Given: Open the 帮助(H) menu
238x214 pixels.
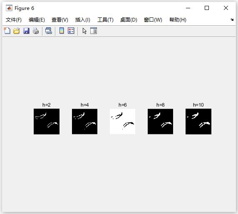Looking at the screenshot, I should 178,19.
